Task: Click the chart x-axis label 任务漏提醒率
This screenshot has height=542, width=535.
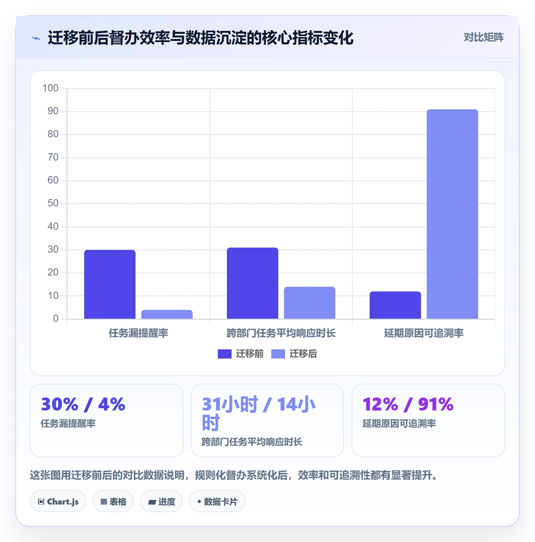Action: pyautogui.click(x=138, y=333)
